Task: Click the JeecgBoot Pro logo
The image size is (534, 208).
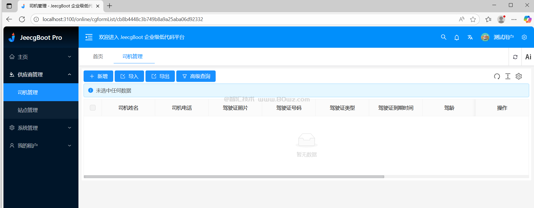Action: pos(35,38)
